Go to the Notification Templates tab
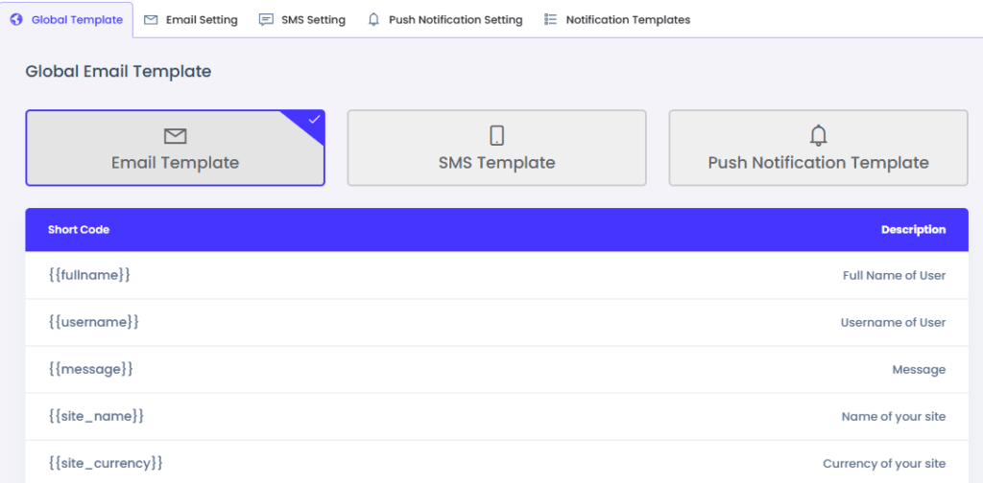The width and height of the screenshot is (983, 483). (628, 20)
